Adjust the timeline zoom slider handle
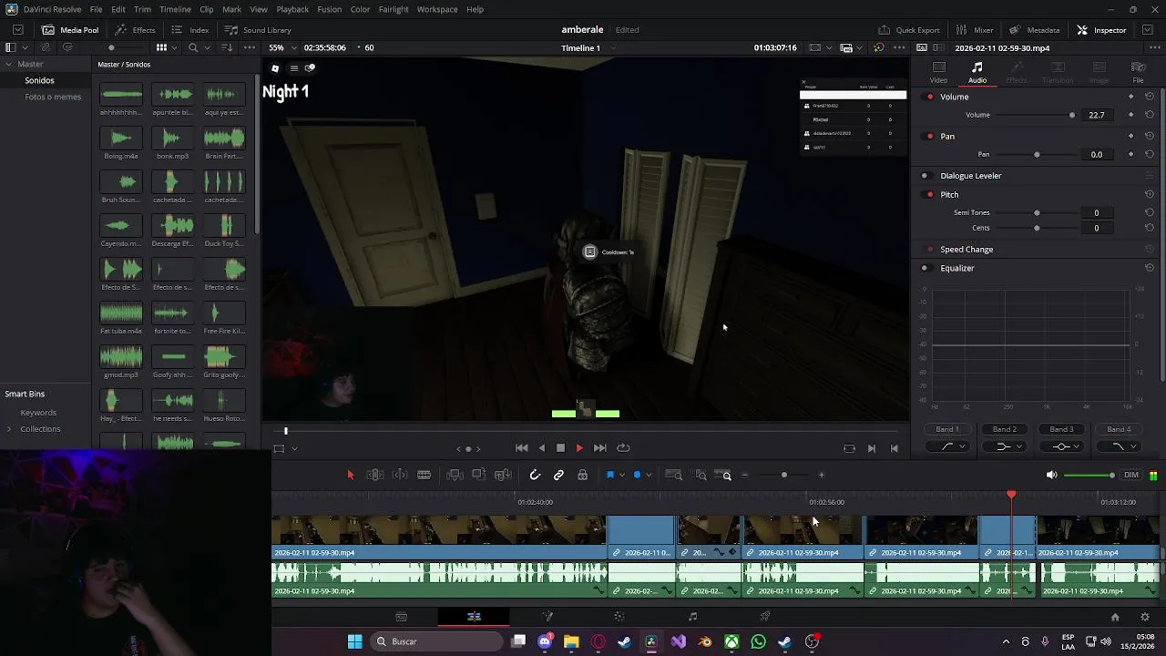This screenshot has height=656, width=1166. 783,475
